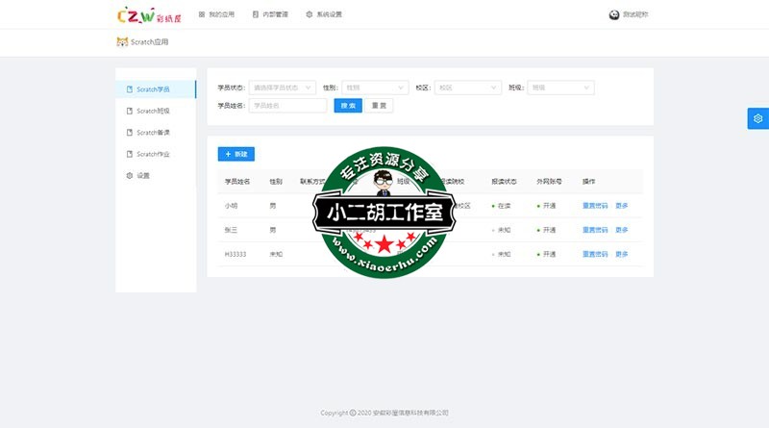This screenshot has height=428, width=769.
Task: Expand the 班级 filter dropdown
Action: tap(560, 88)
